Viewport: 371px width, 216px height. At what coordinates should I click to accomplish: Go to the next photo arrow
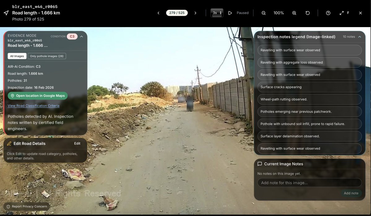[x=195, y=13]
